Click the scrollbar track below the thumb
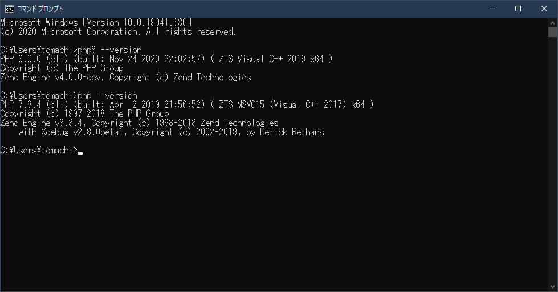558x292 pixels. pyautogui.click(x=552, y=171)
